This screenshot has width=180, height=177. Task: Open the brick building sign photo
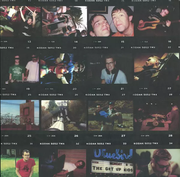click(x=20, y=115)
